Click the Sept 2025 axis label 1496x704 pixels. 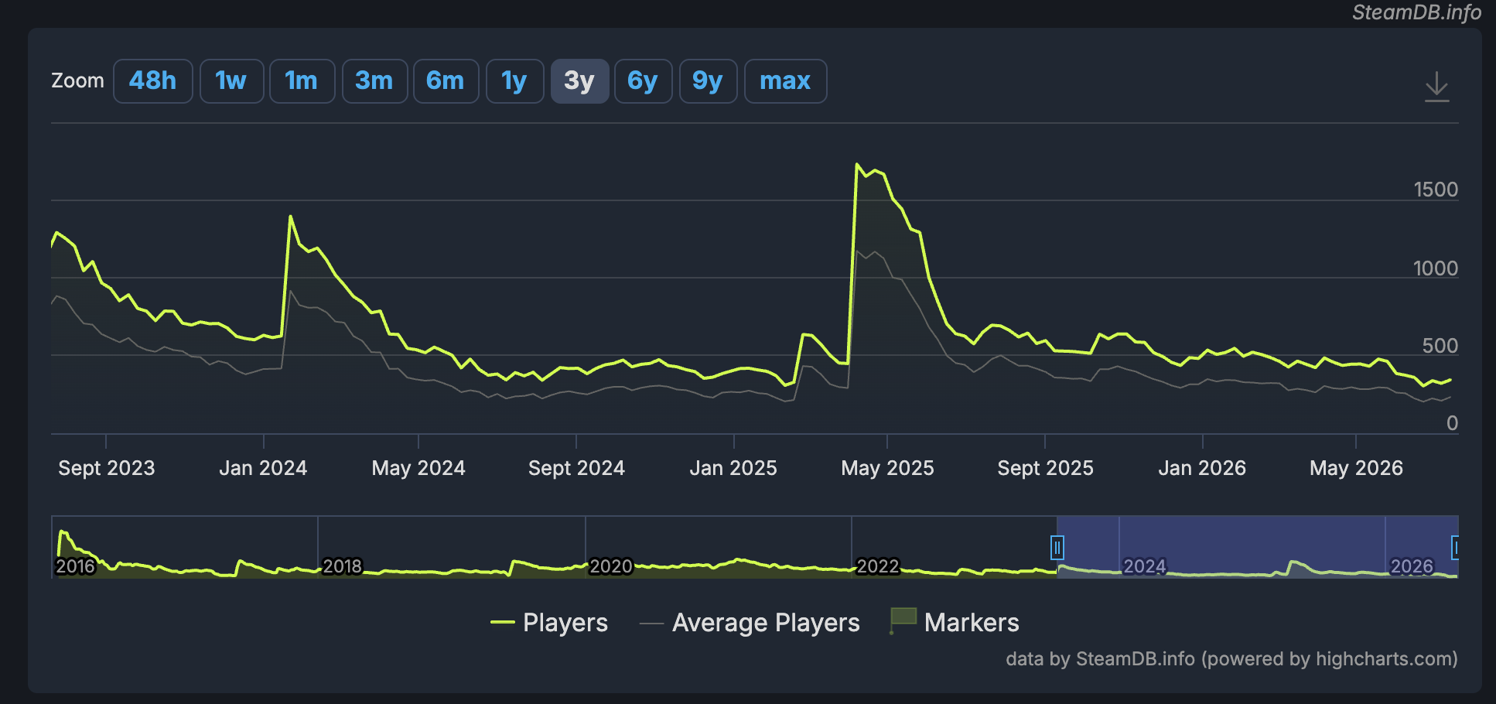click(x=1045, y=468)
